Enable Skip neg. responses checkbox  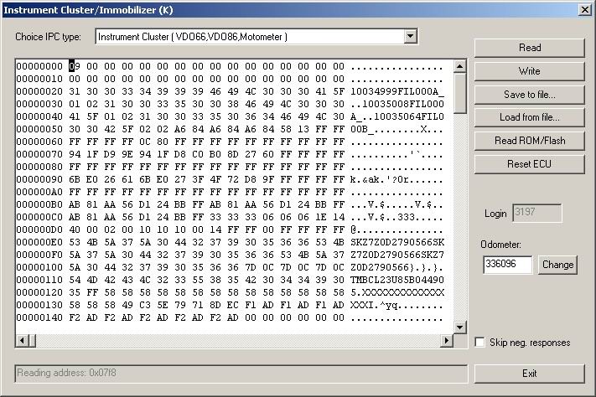click(x=480, y=343)
